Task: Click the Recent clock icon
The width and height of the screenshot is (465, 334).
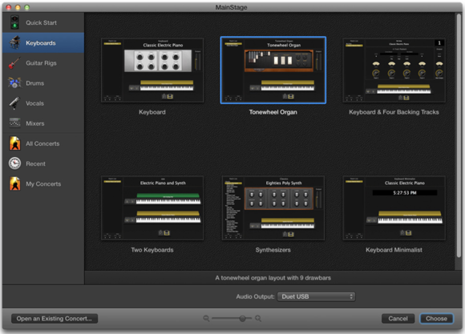Action: (x=14, y=163)
